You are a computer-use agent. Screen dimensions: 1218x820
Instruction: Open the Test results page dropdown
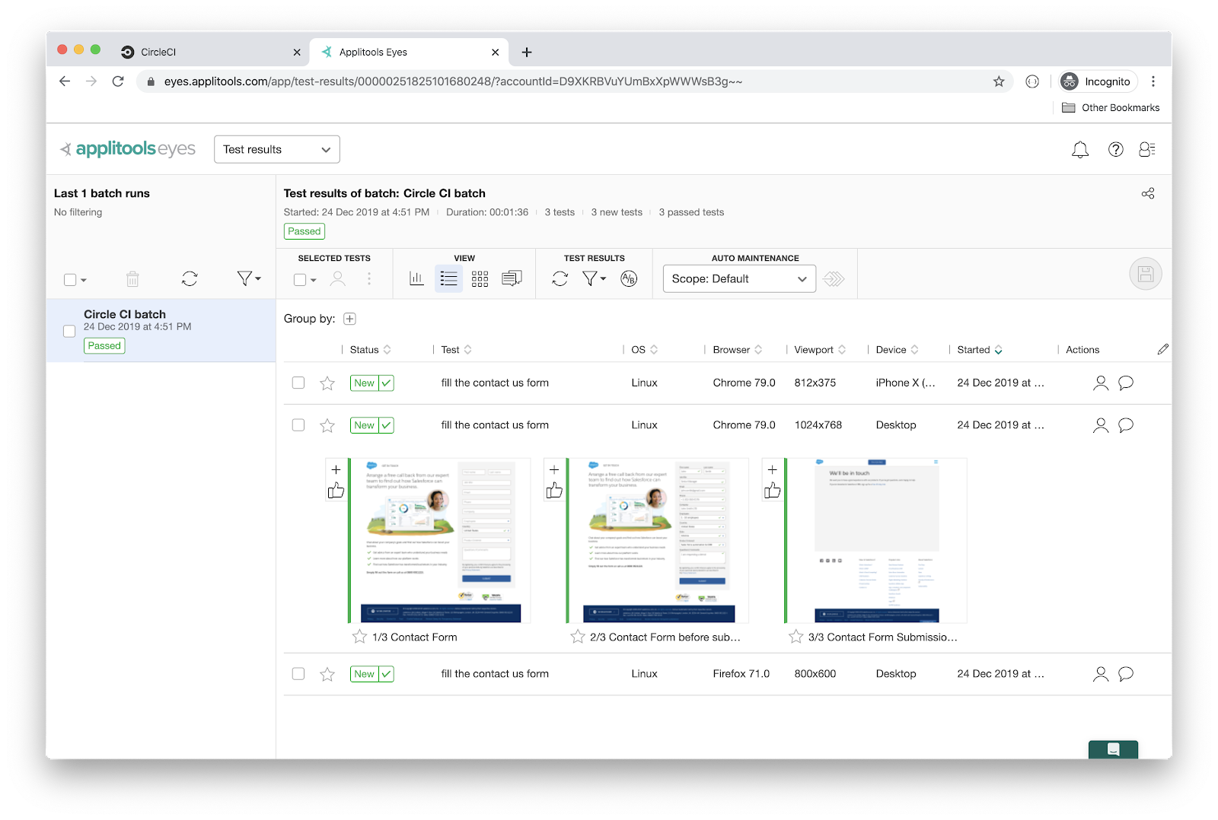[x=276, y=150]
